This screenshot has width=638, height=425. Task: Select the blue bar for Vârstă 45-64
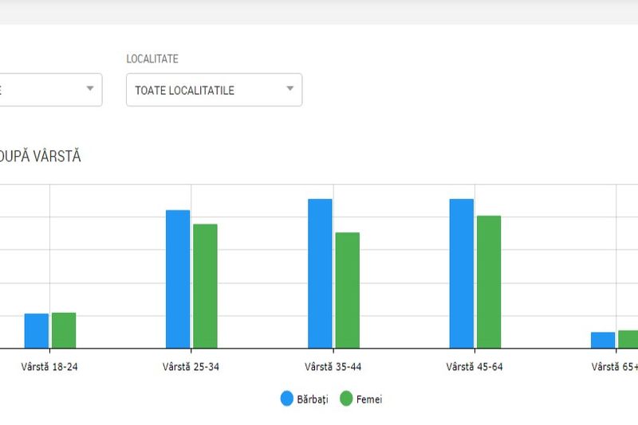coord(462,274)
